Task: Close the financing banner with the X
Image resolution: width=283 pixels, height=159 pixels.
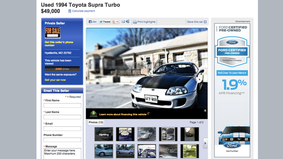Action: [x=205, y=111]
